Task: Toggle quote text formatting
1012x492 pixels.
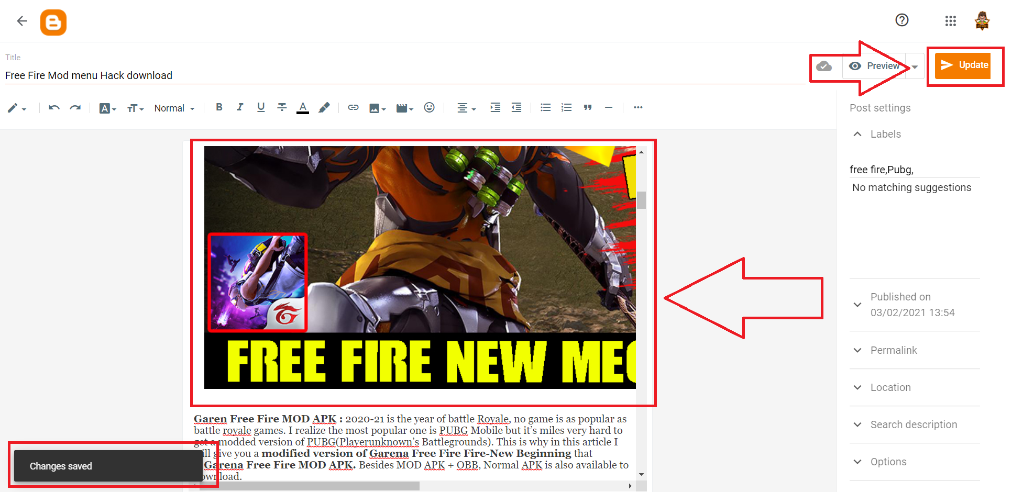Action: pos(588,107)
